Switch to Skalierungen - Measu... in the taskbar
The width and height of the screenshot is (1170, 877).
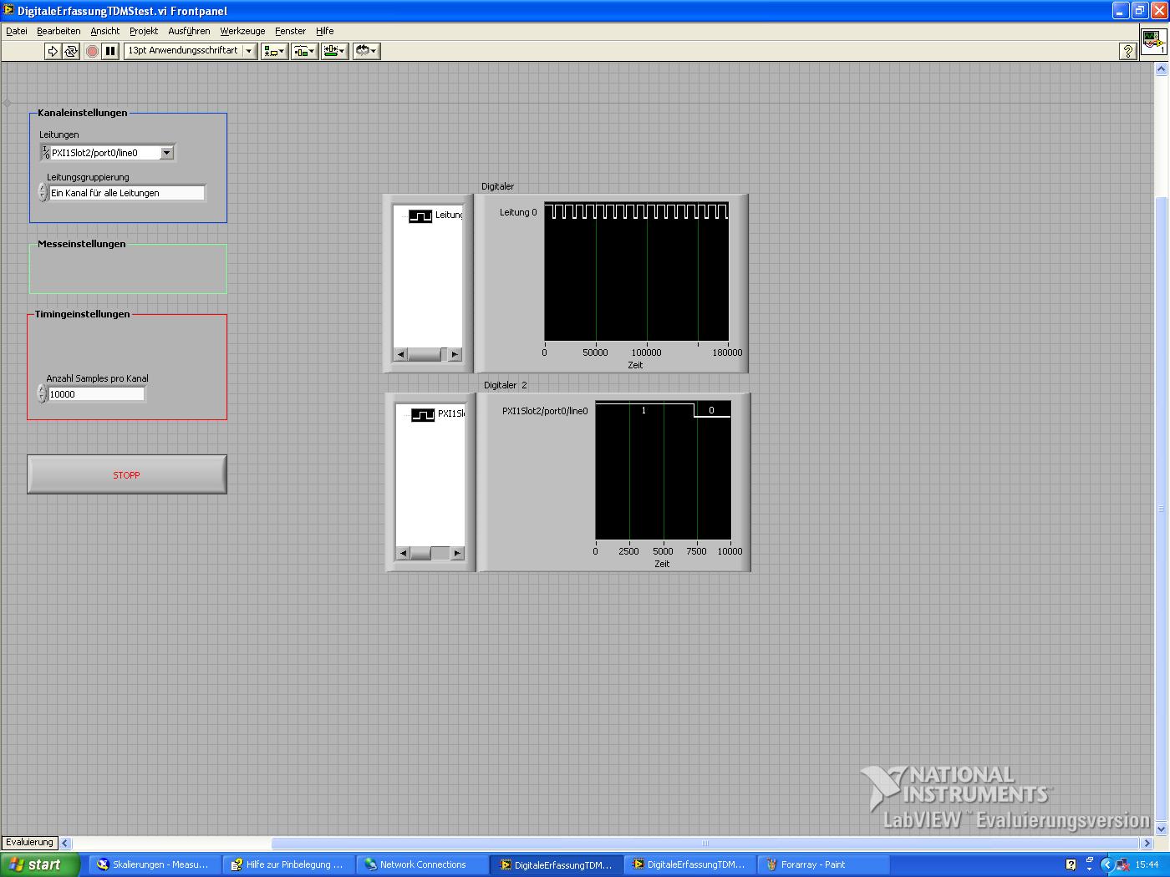[155, 864]
